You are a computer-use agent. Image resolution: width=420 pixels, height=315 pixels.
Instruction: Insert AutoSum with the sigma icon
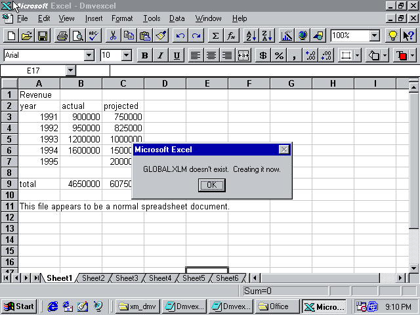click(x=216, y=35)
